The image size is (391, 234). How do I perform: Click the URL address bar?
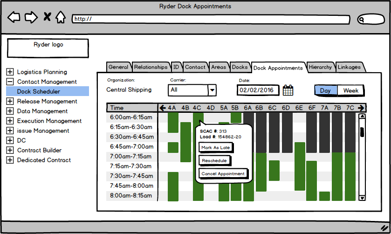coord(211,20)
